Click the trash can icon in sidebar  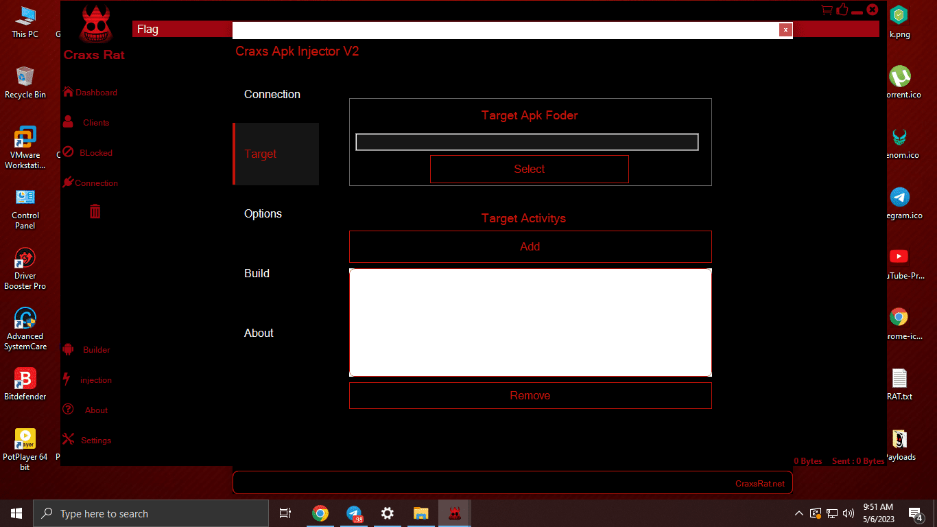coord(95,211)
